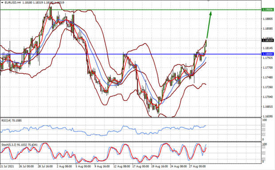275x170 pixels.
Task: Click the EURUSD.H4 chart title text
Action: 13,3
